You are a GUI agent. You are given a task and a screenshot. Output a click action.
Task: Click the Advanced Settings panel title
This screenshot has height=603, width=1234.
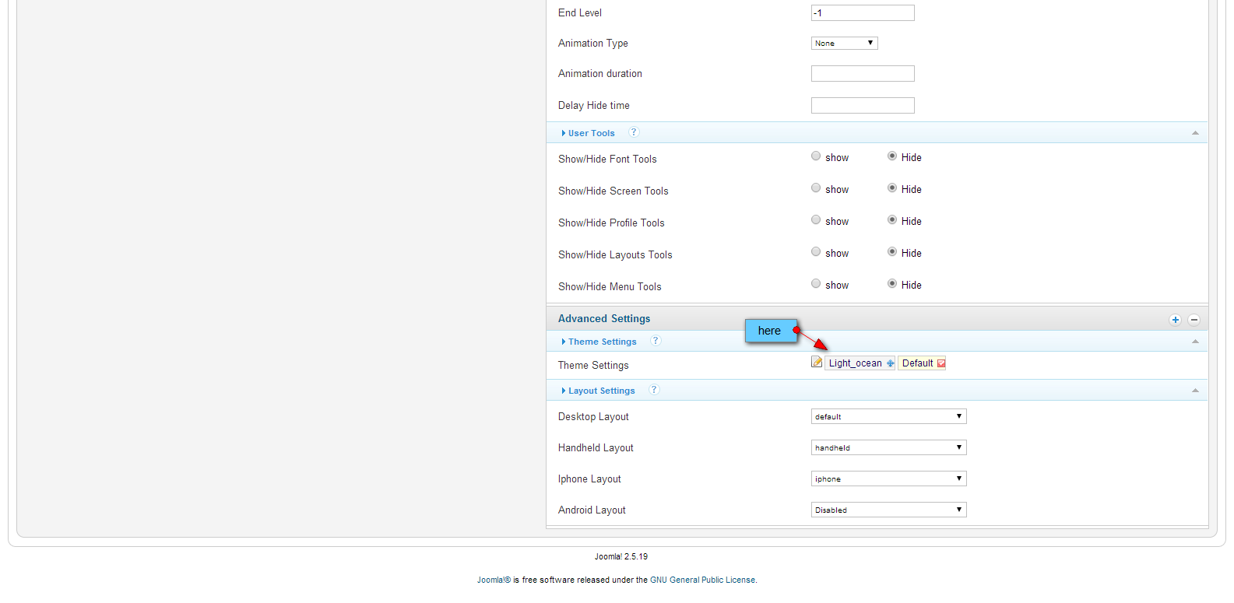pos(604,319)
